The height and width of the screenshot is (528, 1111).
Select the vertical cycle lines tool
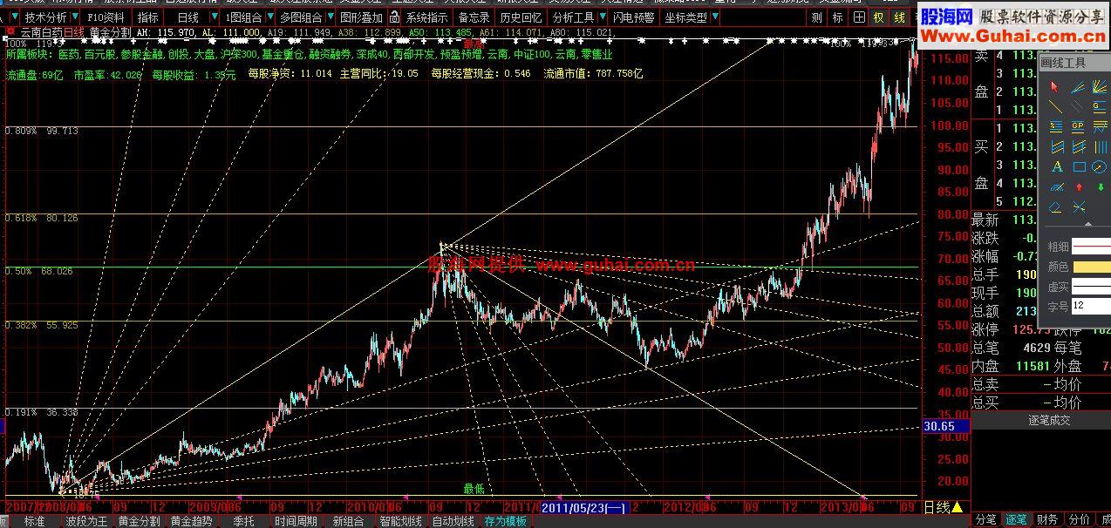pos(1100,146)
